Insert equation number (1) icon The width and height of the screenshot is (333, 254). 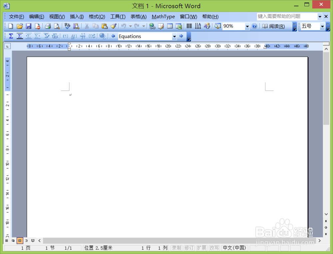[65, 36]
